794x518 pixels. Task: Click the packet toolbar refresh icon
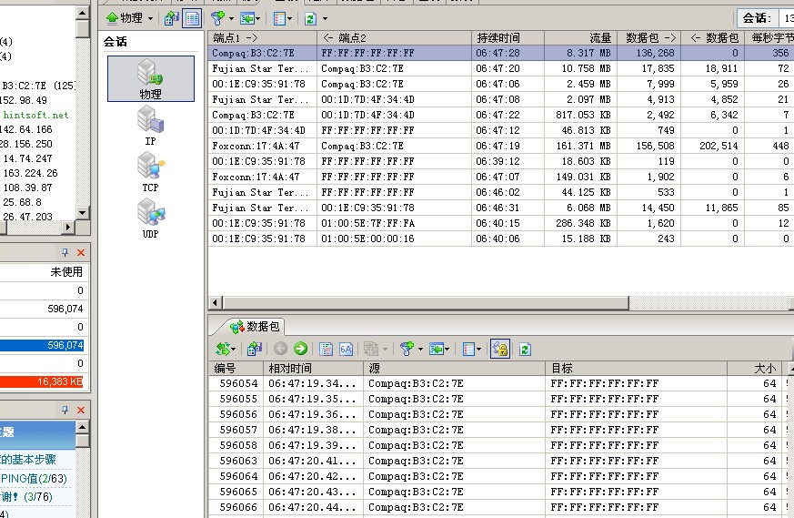point(525,349)
